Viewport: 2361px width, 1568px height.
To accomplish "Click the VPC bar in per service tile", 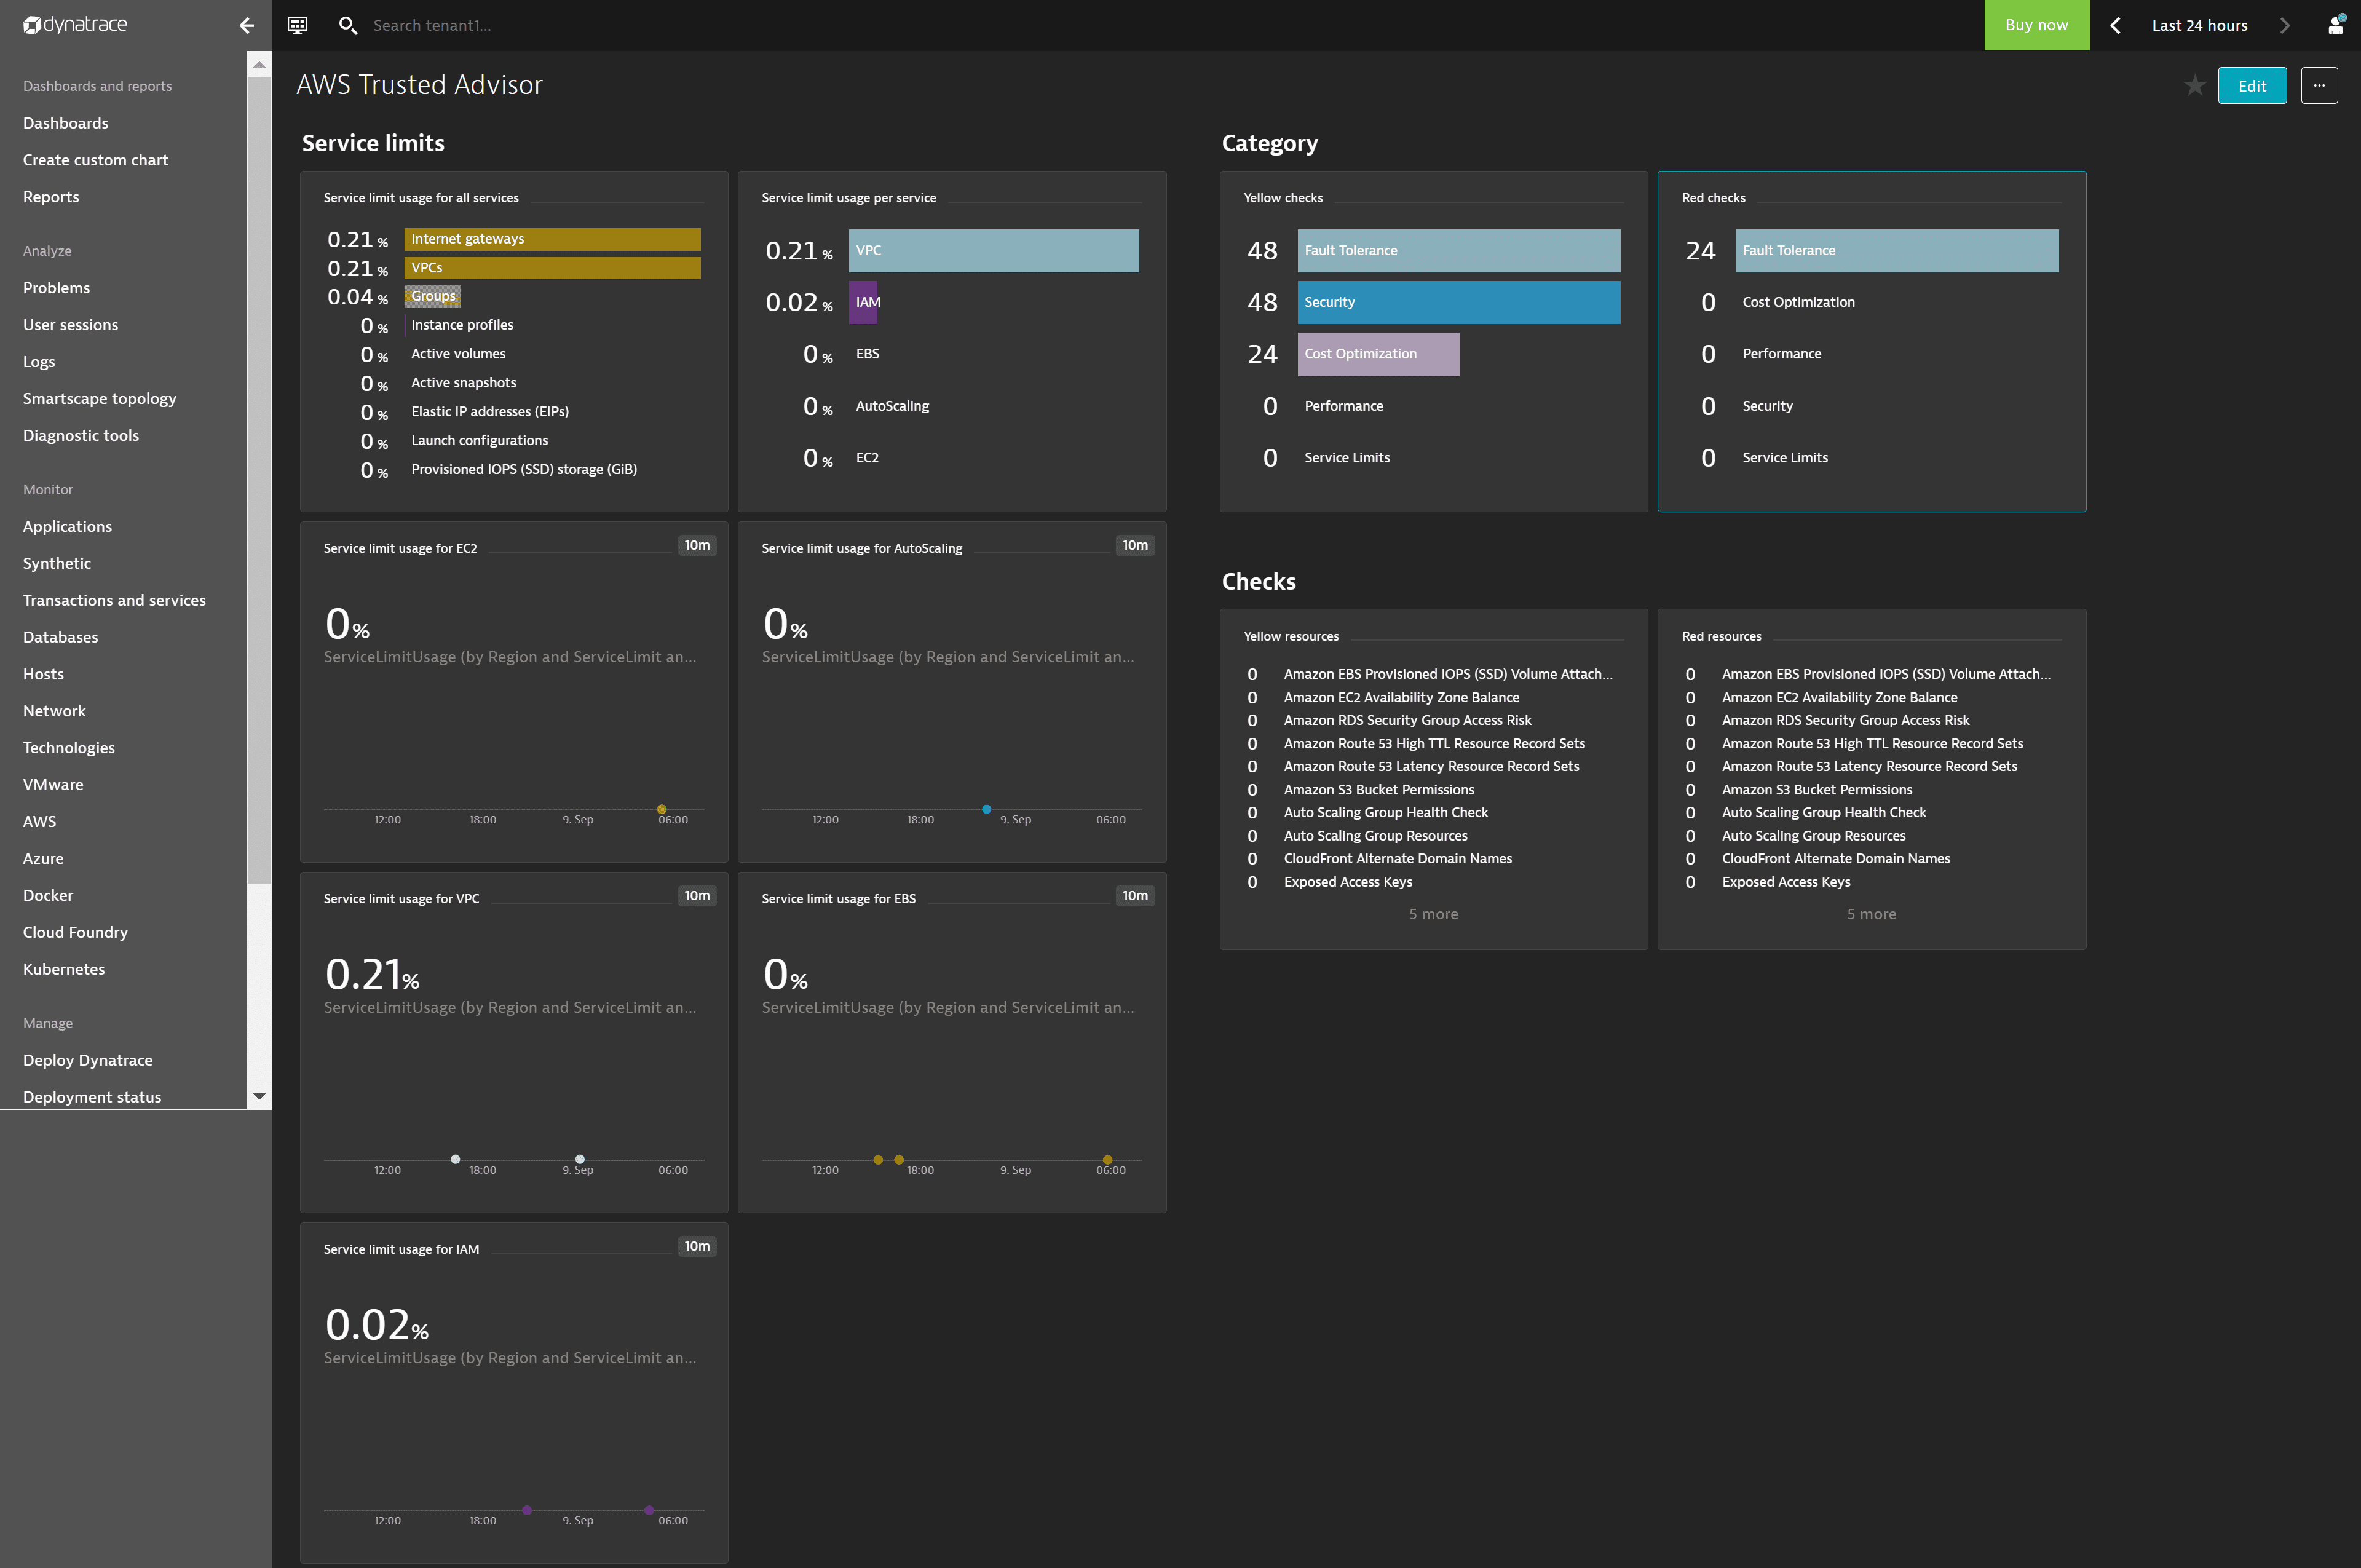I will pyautogui.click(x=993, y=251).
